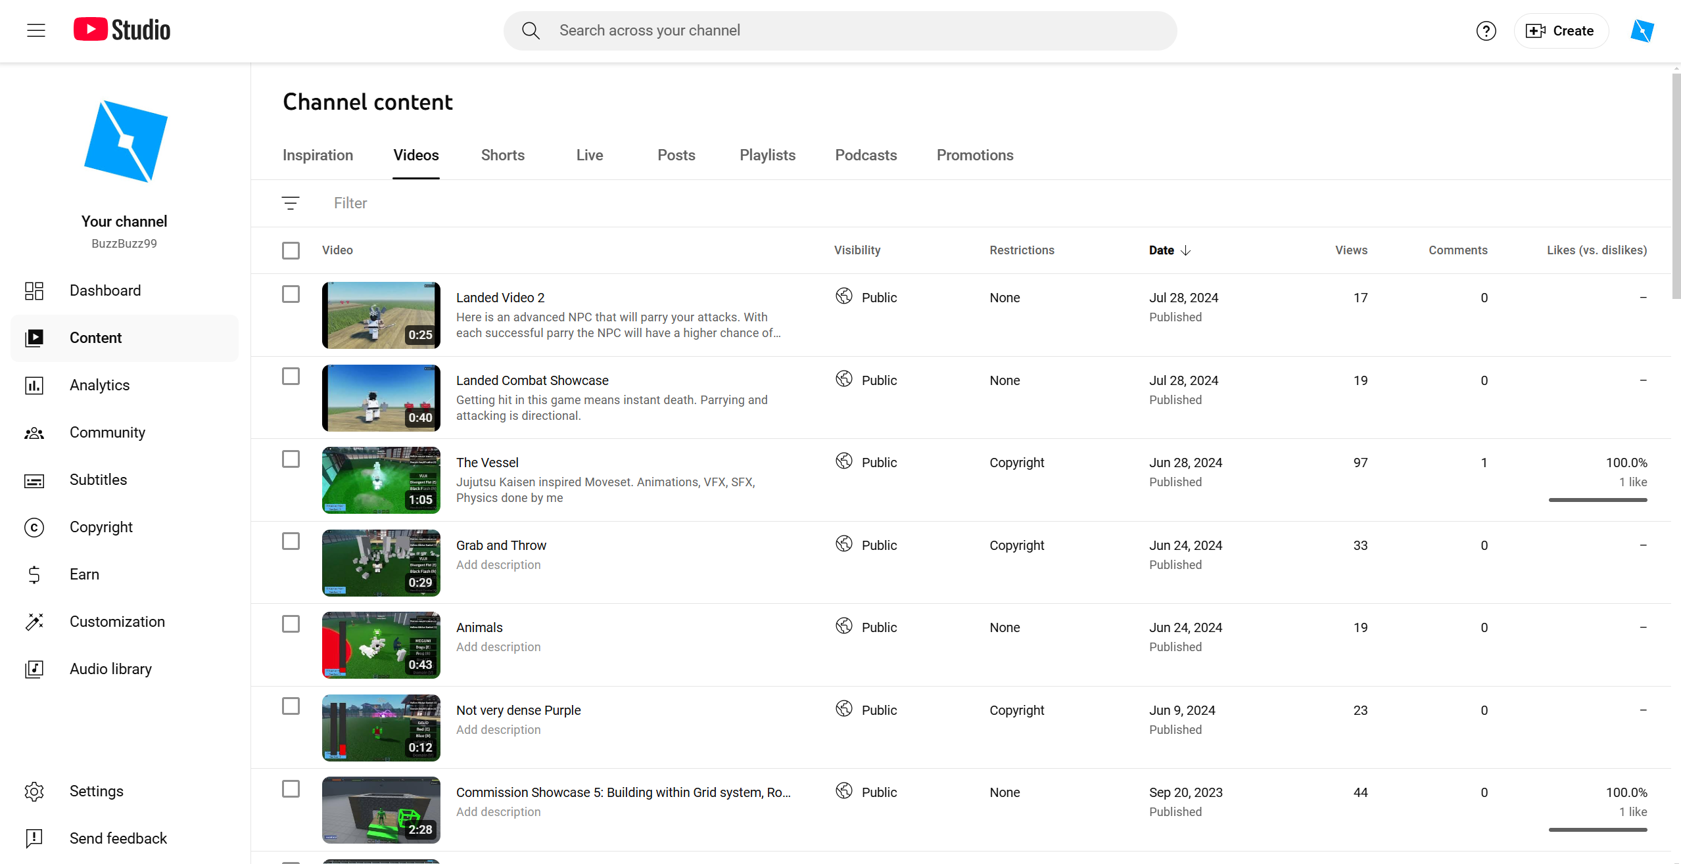
Task: Open the hamburger navigation menu
Action: [x=36, y=30]
